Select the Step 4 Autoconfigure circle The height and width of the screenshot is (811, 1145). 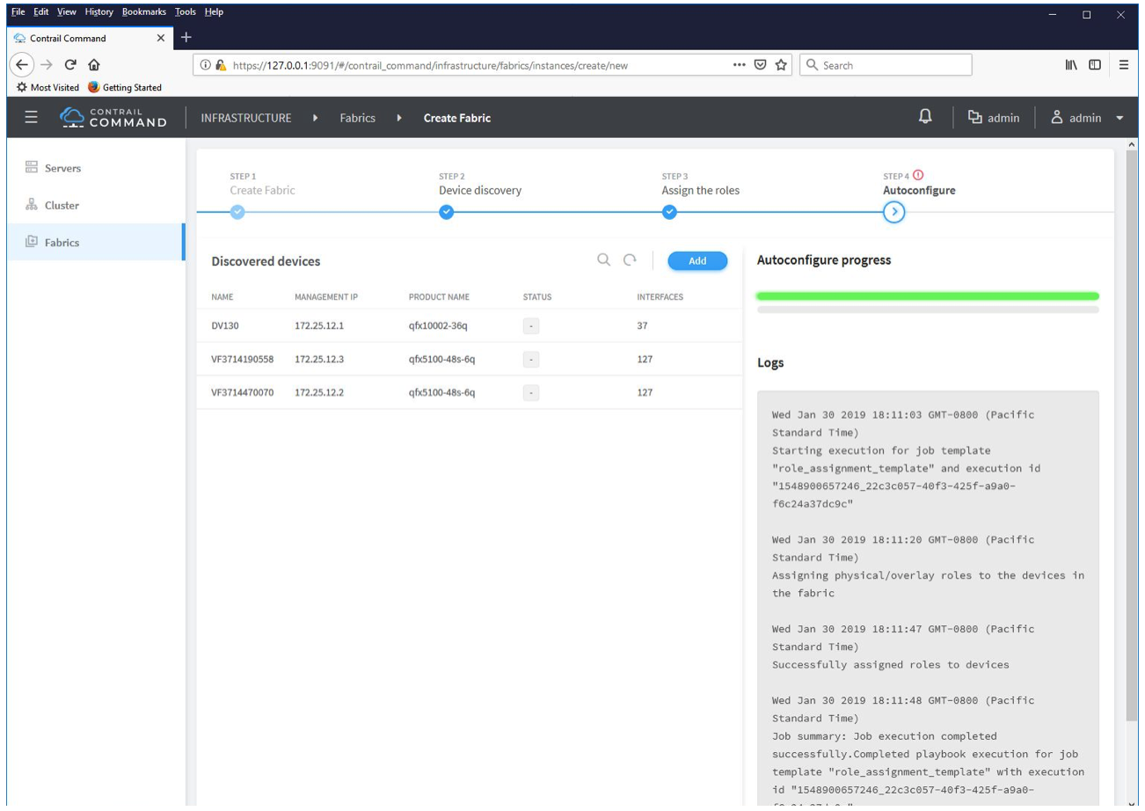[893, 212]
